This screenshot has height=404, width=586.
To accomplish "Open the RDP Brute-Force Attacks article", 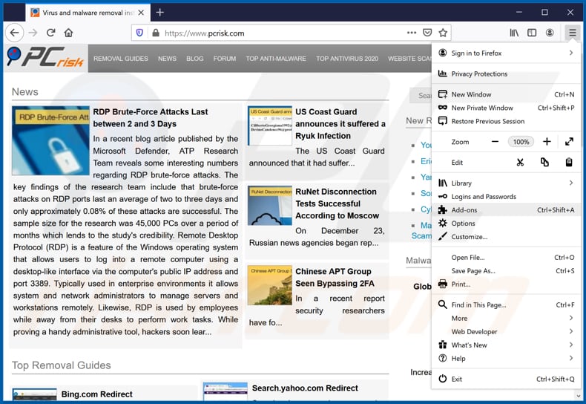I will click(x=151, y=117).
